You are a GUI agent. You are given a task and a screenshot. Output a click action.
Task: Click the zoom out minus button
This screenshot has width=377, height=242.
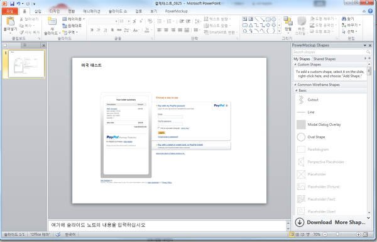325,234
